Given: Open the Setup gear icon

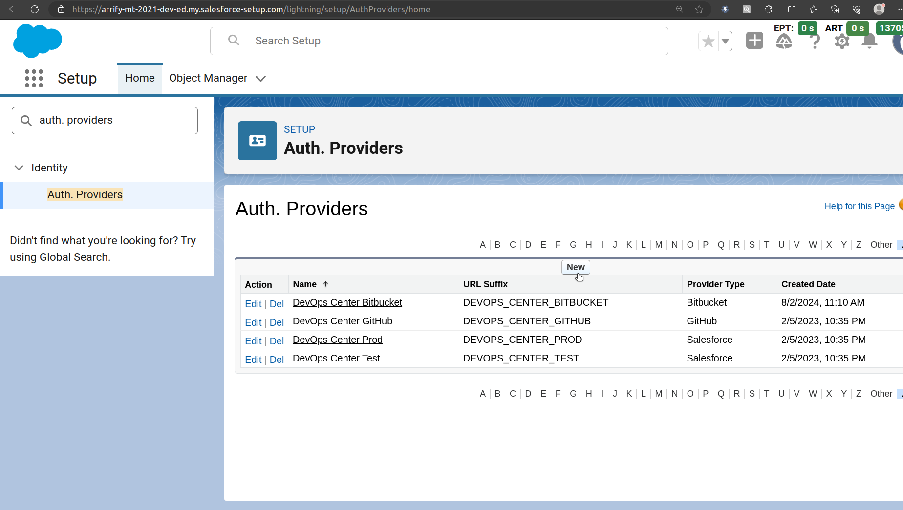Looking at the screenshot, I should 842,42.
